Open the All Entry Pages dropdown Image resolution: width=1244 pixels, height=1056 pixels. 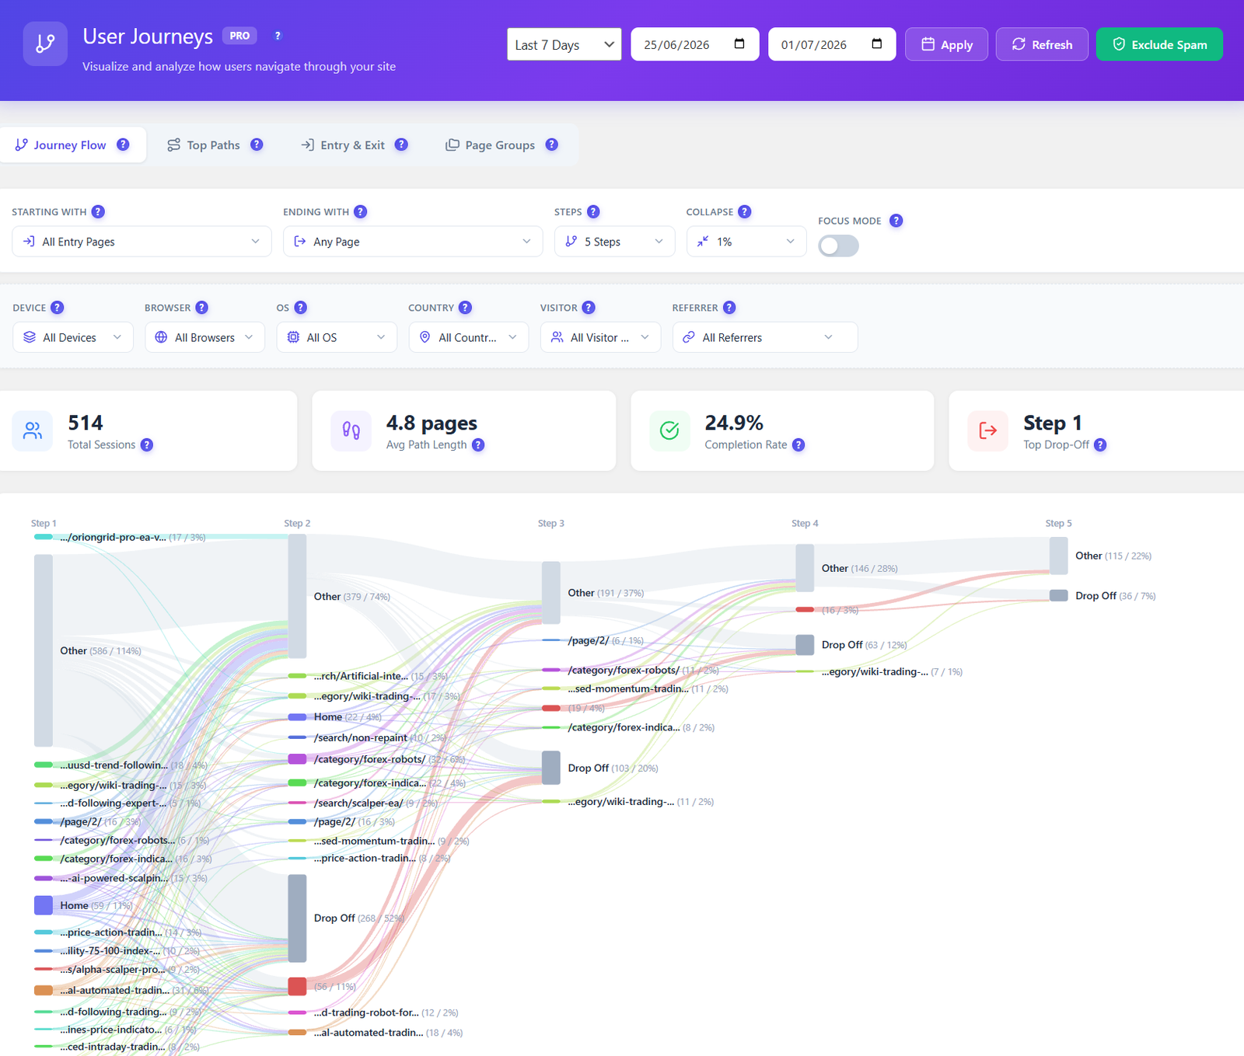pos(142,242)
